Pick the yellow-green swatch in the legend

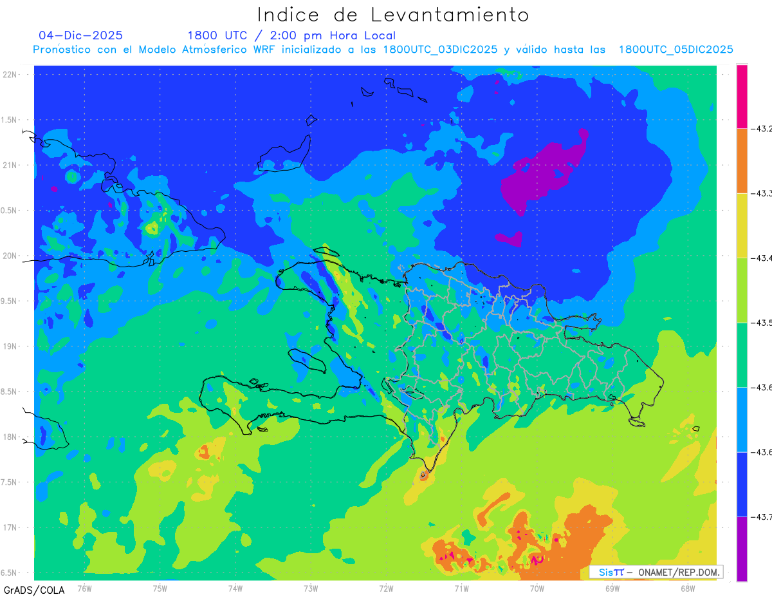click(742, 290)
